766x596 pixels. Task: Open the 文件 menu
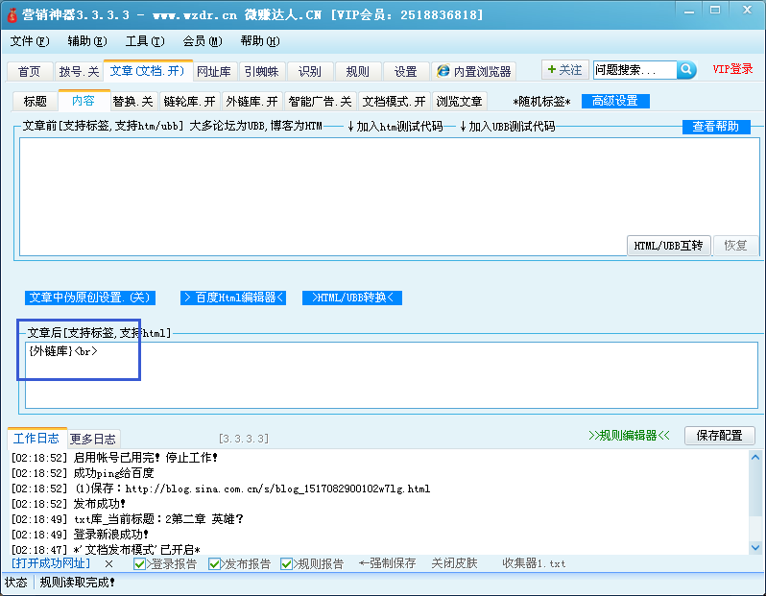[29, 41]
